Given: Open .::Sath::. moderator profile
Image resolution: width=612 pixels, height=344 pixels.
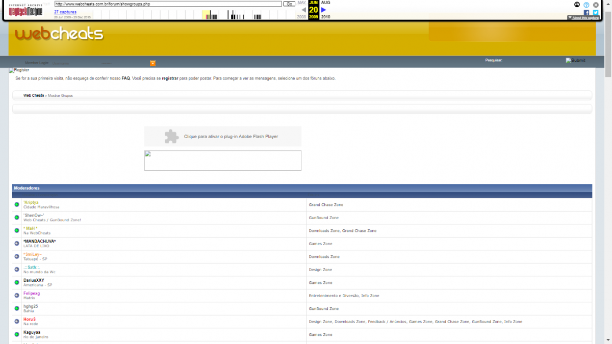Looking at the screenshot, I should pyautogui.click(x=32, y=267).
